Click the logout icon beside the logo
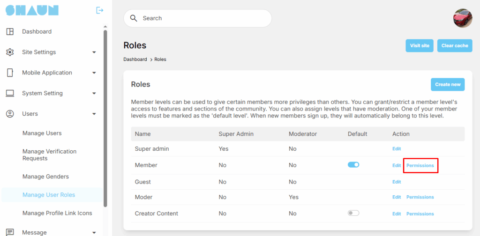The height and width of the screenshot is (236, 480). [99, 10]
